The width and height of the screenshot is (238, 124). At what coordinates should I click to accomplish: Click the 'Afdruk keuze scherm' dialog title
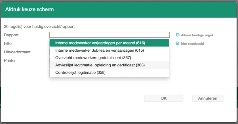[30, 9]
